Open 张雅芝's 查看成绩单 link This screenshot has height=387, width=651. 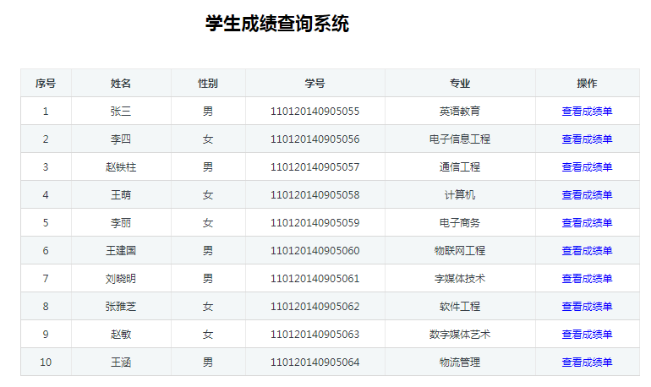click(587, 306)
